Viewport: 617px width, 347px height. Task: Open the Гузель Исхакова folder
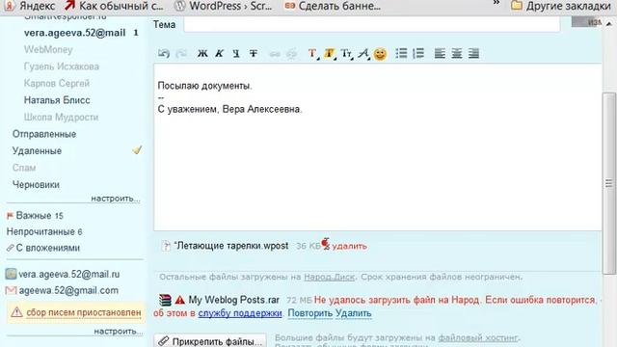(62, 67)
